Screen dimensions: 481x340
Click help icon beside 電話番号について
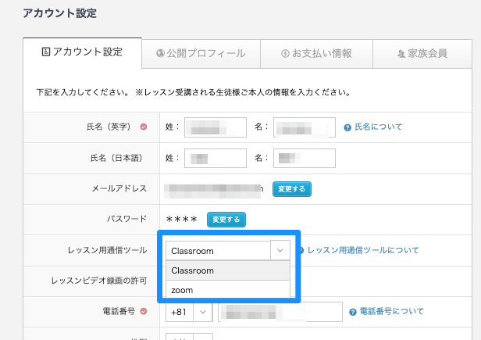(353, 312)
